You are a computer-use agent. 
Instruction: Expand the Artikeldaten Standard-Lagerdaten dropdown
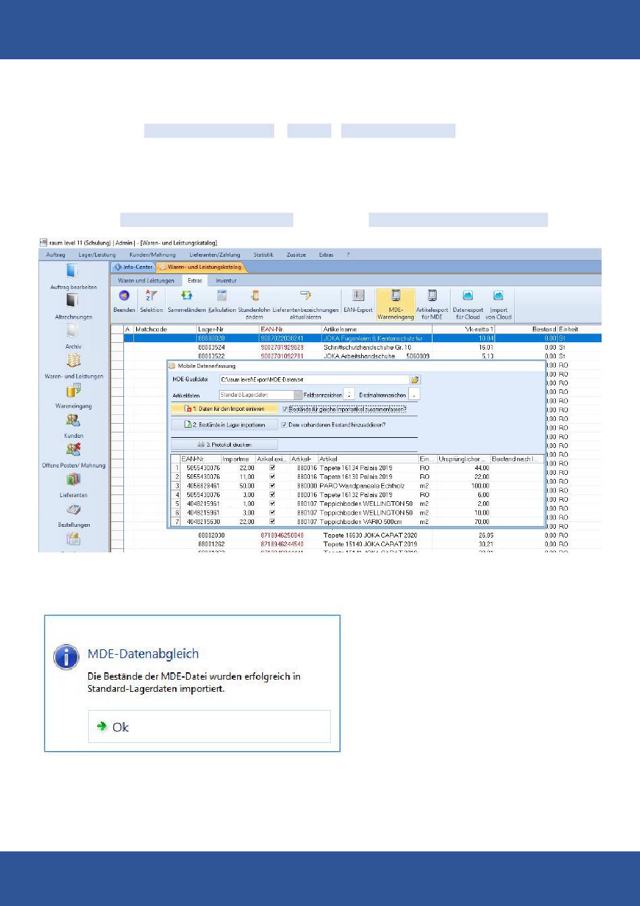click(x=297, y=395)
